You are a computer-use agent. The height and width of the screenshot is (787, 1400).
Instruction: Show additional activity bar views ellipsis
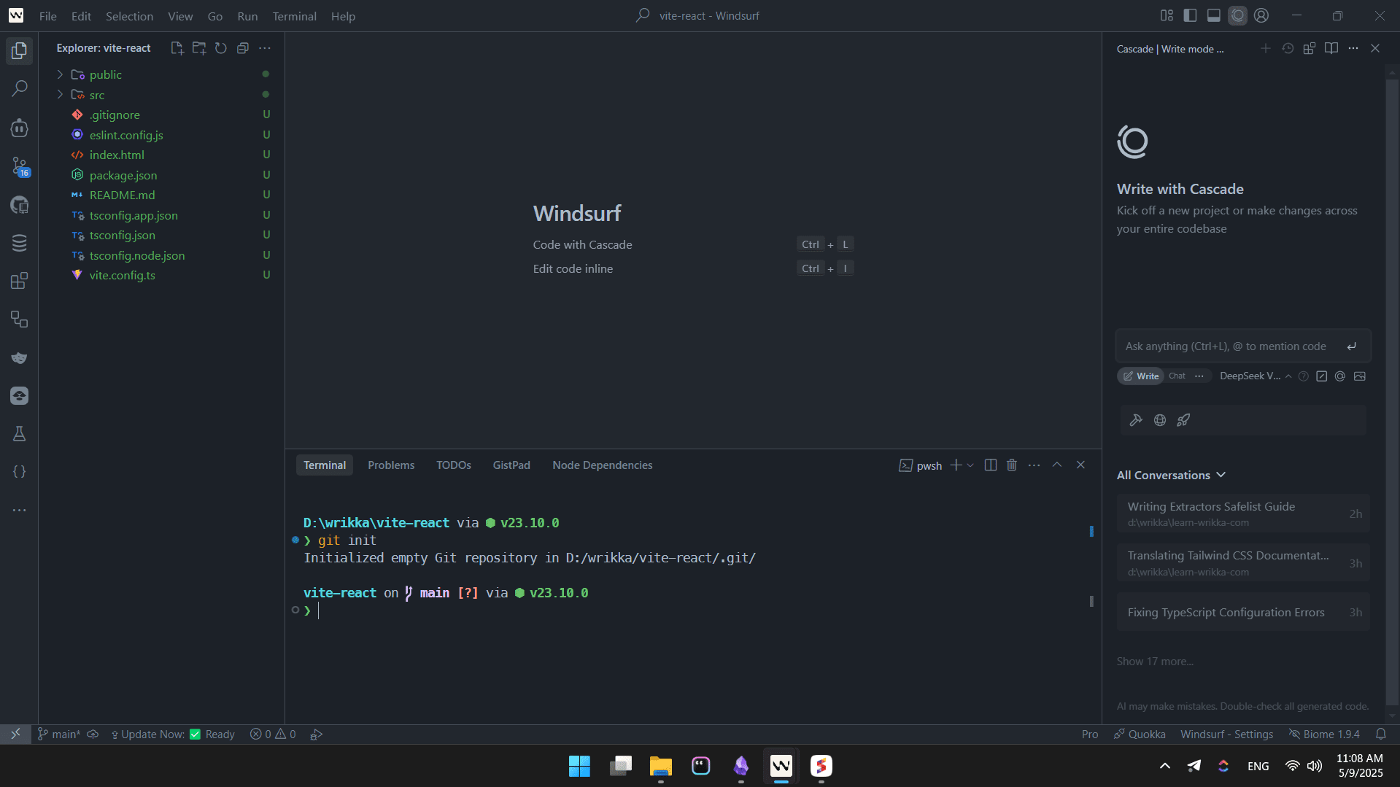pos(20,510)
